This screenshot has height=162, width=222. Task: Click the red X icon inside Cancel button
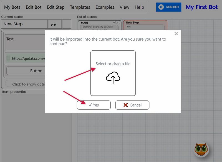[126, 105]
